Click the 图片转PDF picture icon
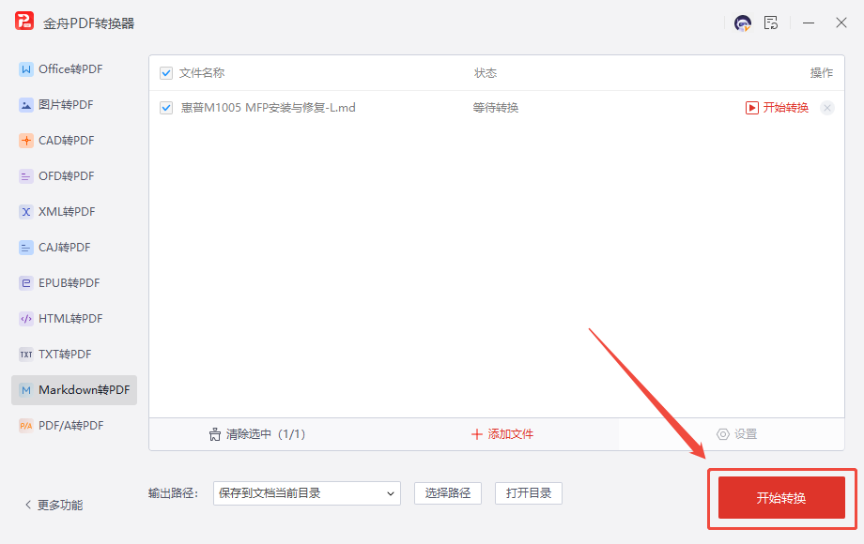This screenshot has height=544, width=864. point(26,105)
